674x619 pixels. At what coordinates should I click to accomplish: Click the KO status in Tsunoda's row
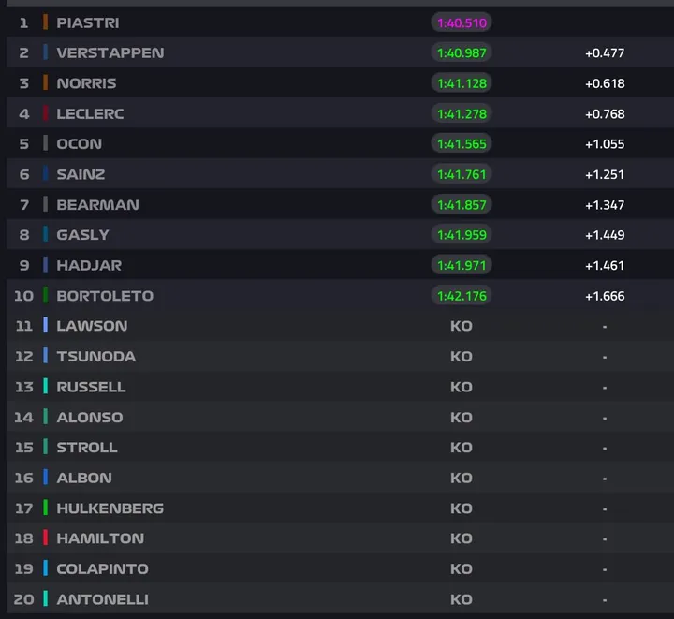pyautogui.click(x=462, y=357)
